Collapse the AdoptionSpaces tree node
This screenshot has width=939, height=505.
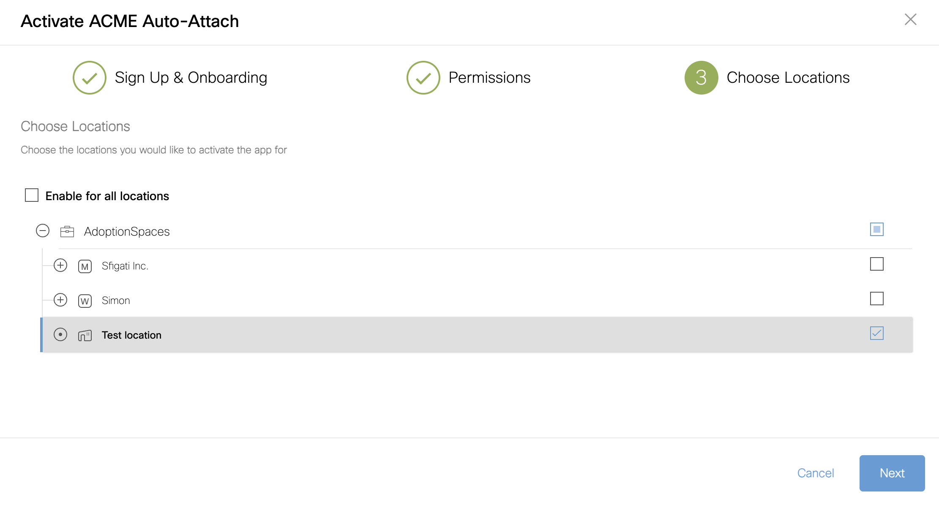click(43, 231)
